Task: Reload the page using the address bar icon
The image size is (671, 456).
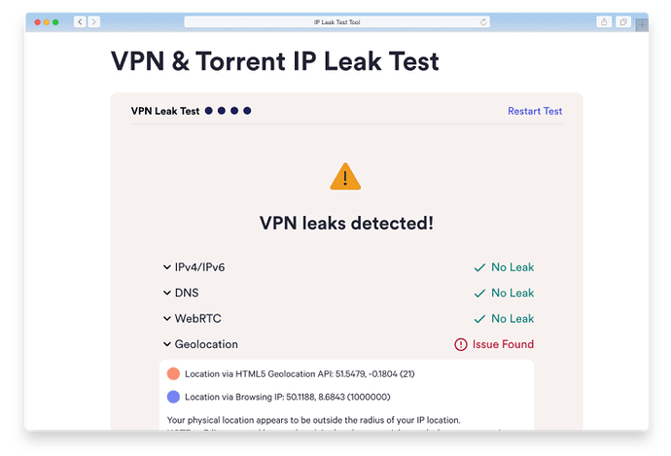Action: tap(483, 21)
